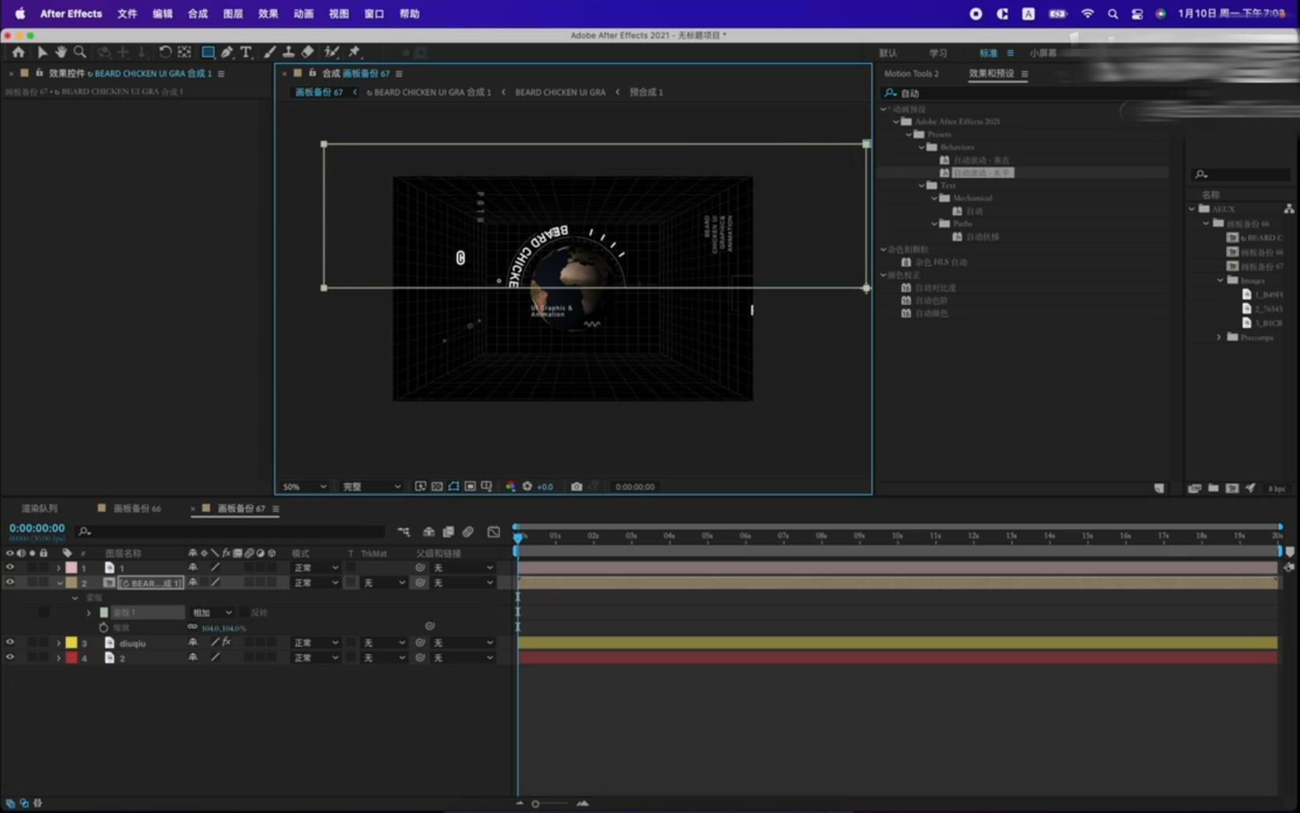
Task: Open the 合成 menu in menu bar
Action: coord(198,13)
